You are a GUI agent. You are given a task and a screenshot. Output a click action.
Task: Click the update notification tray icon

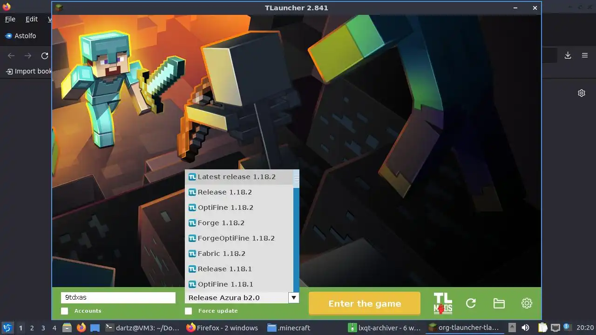tap(567, 328)
